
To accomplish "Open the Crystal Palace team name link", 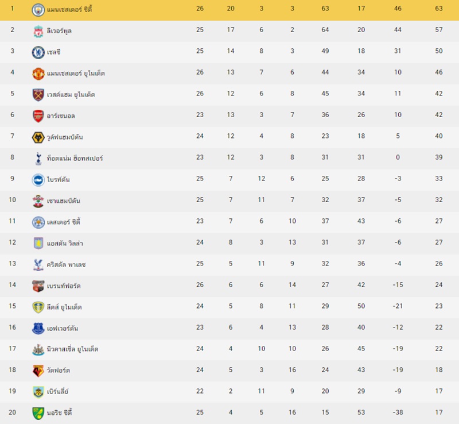I will point(66,265).
